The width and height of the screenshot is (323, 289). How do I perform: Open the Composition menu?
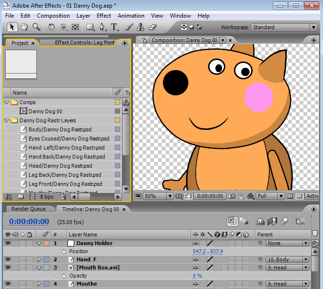tap(53, 16)
